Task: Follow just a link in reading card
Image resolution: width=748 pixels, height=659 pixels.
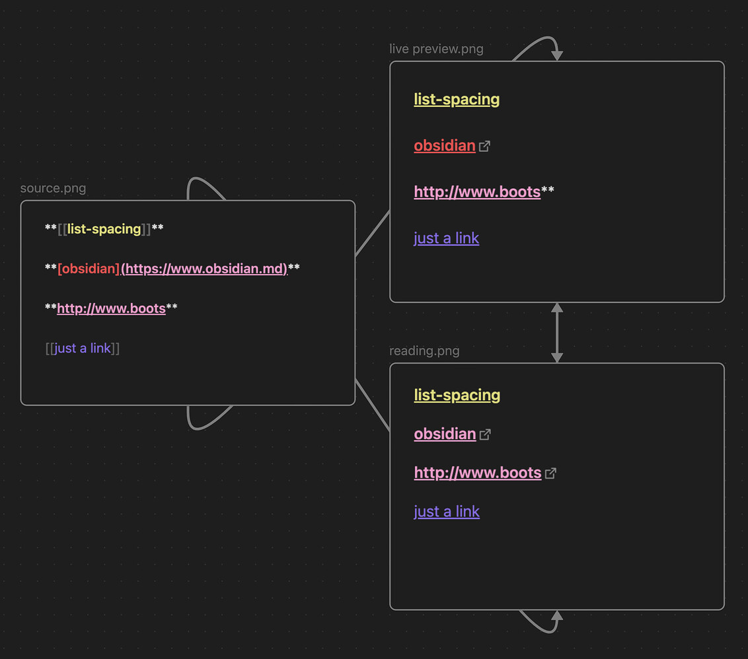Action: pos(447,511)
